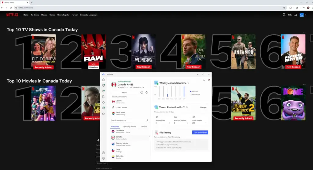Switch to the Specialty servers tab
The width and height of the screenshot is (313, 170).
[x=129, y=127]
